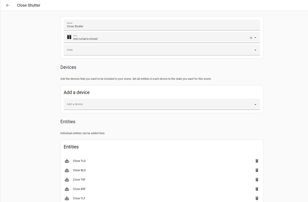The width and height of the screenshot is (308, 202).
Task: Click the robot icon beside Close TRF
Action: coord(67,179)
